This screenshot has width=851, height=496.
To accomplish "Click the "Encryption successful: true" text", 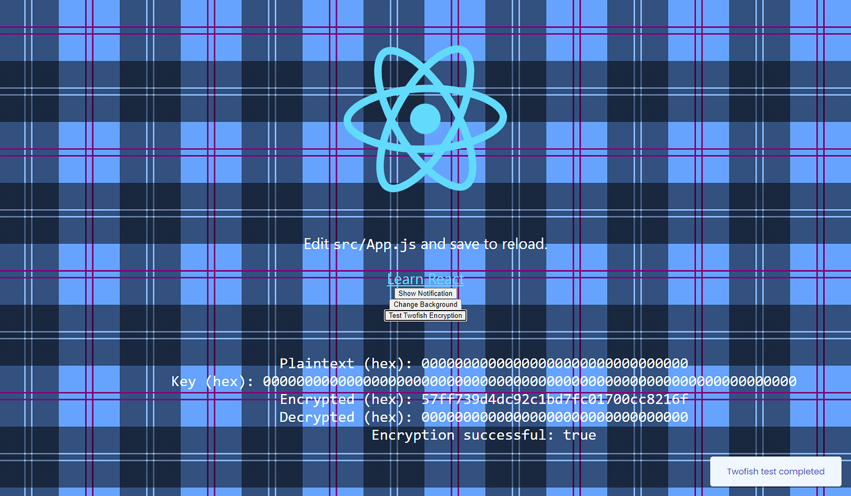I will click(x=484, y=435).
